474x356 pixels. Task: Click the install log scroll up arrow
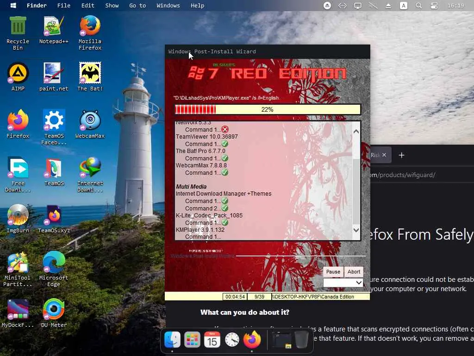356,131
